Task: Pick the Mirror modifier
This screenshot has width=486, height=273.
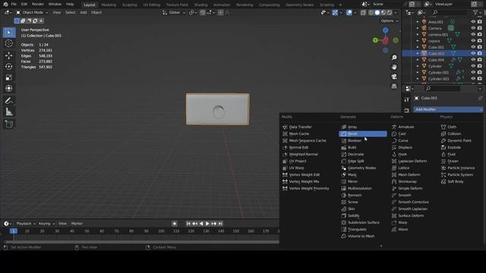Action: pos(363,182)
